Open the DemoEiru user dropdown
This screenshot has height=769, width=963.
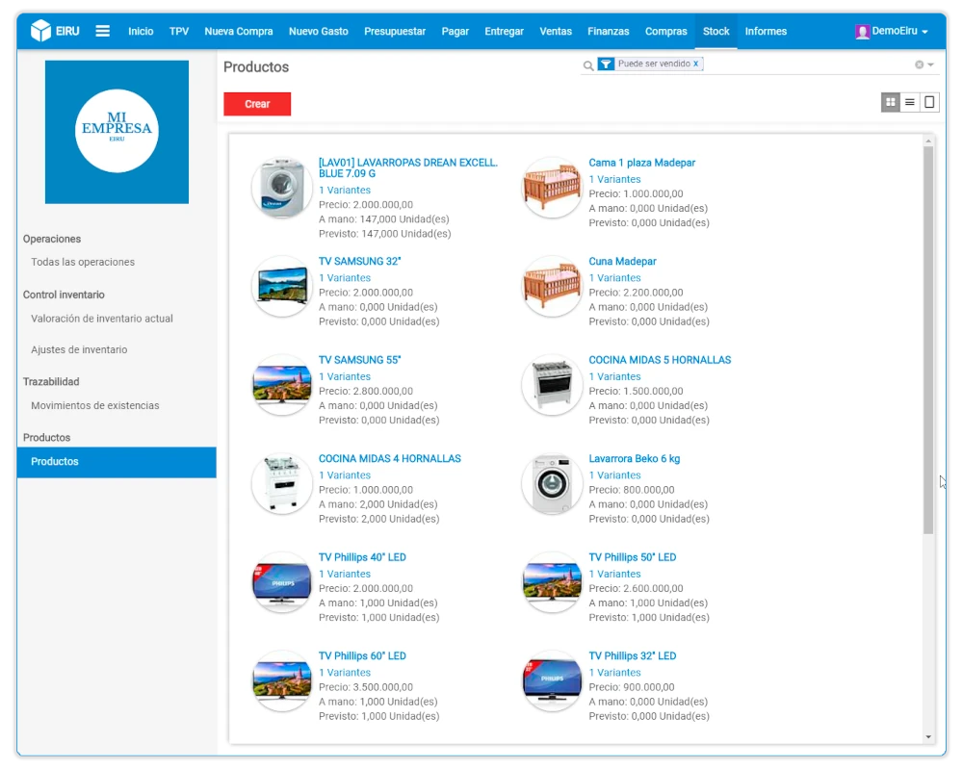(x=892, y=32)
